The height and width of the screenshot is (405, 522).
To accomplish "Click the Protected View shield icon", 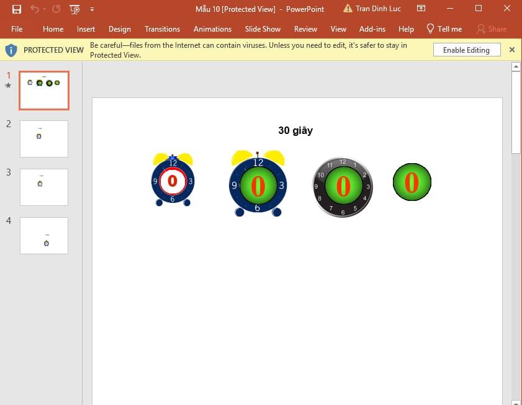I will (11, 50).
